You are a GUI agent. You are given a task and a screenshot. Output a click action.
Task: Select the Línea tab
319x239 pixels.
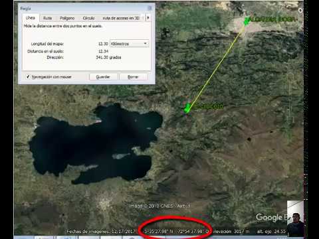point(31,18)
